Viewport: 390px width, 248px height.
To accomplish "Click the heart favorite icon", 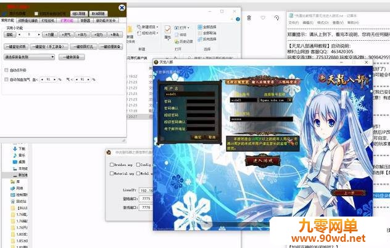I will (x=263, y=18).
